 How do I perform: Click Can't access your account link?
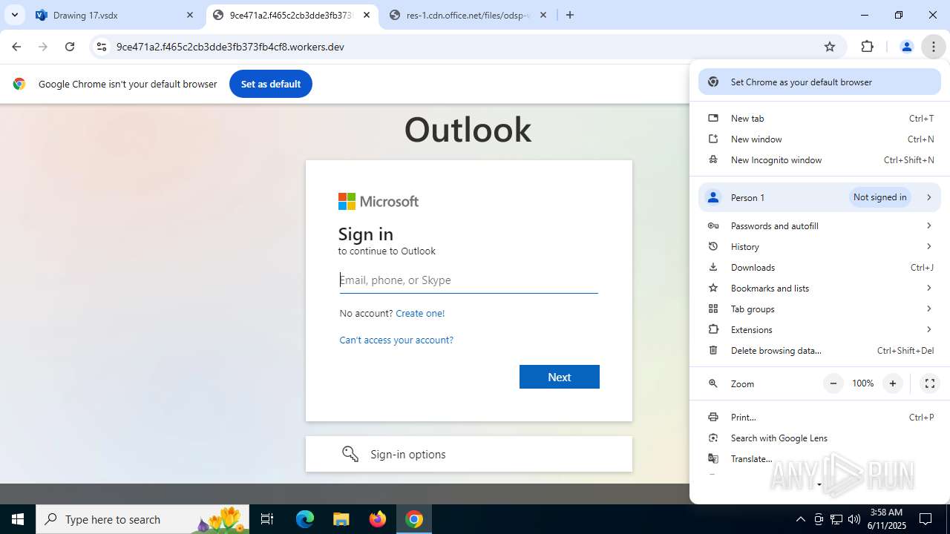[396, 340]
